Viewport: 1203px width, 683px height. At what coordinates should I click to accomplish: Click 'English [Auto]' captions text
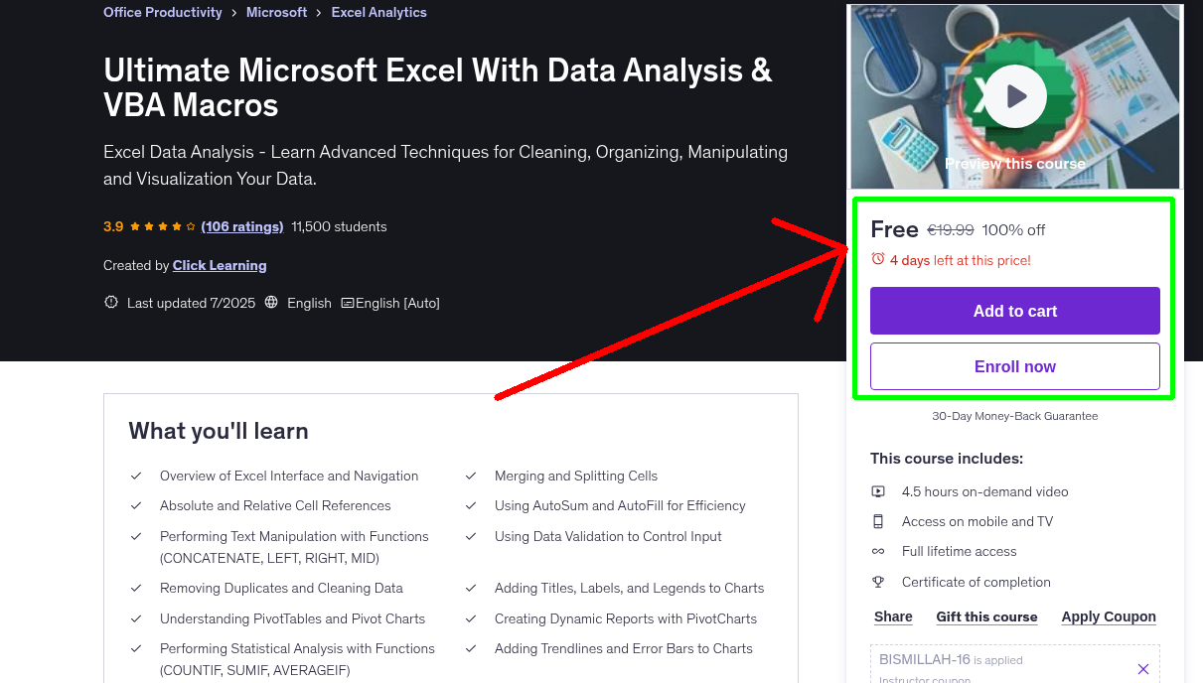click(398, 303)
